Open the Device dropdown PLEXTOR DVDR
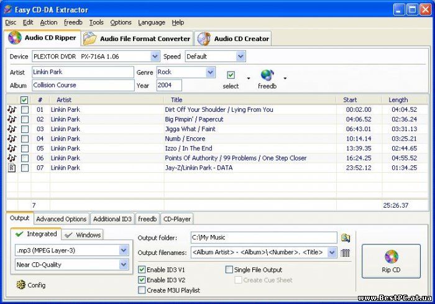The width and height of the screenshot is (435, 304). pyautogui.click(x=155, y=57)
